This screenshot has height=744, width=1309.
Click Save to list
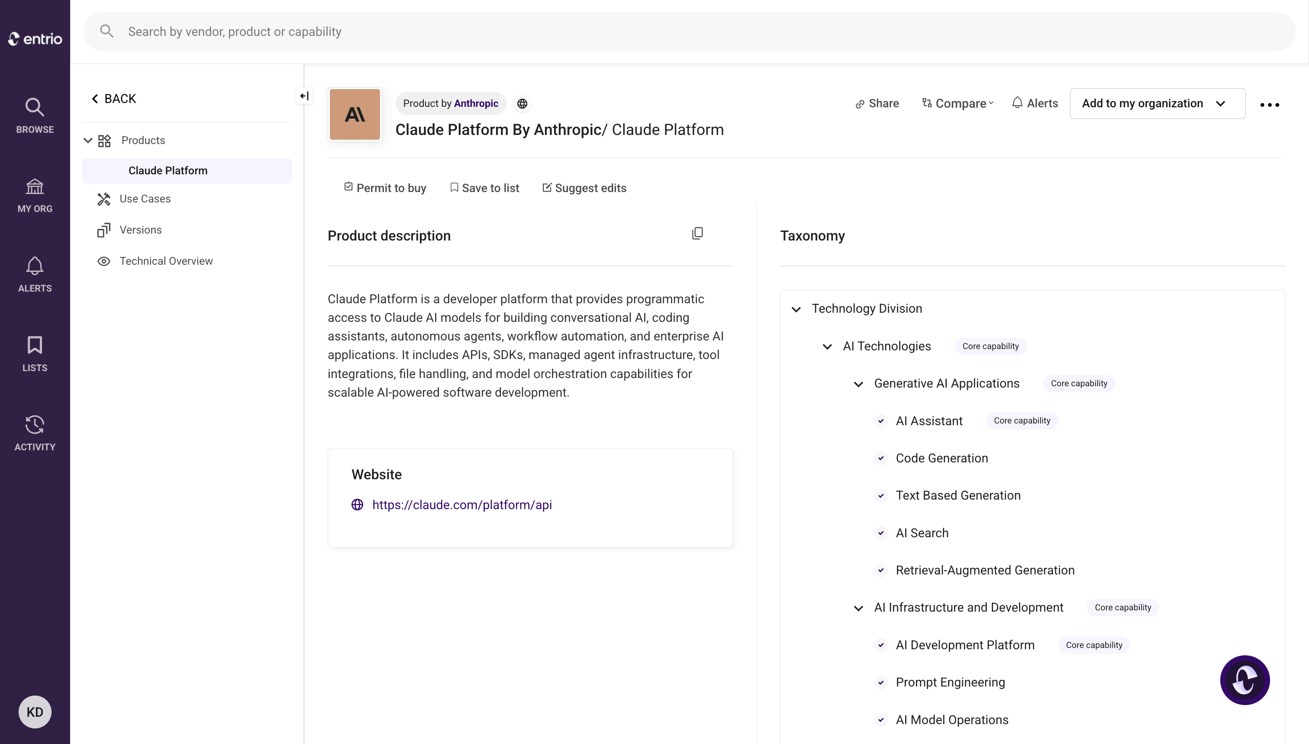484,188
